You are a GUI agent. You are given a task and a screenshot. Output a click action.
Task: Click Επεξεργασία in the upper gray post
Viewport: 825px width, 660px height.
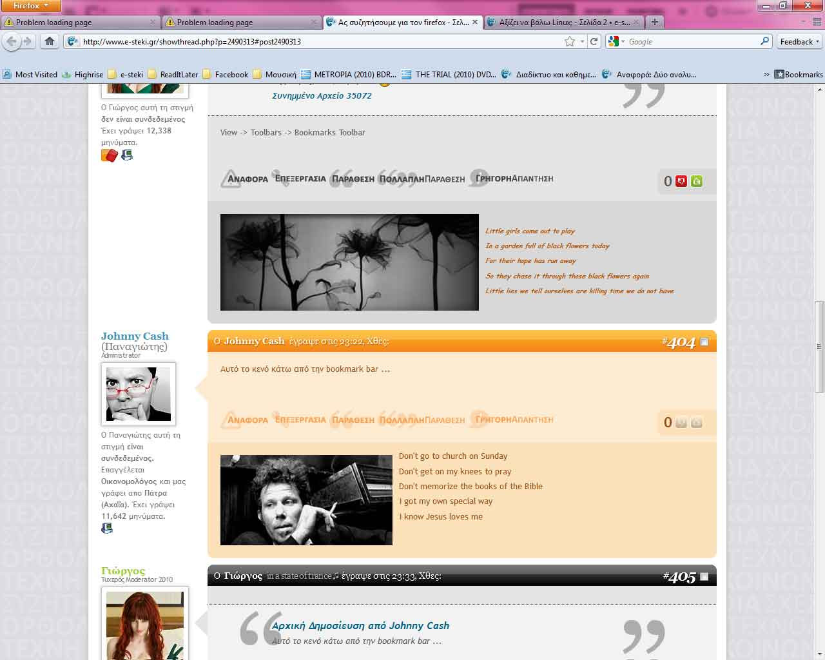[300, 179]
